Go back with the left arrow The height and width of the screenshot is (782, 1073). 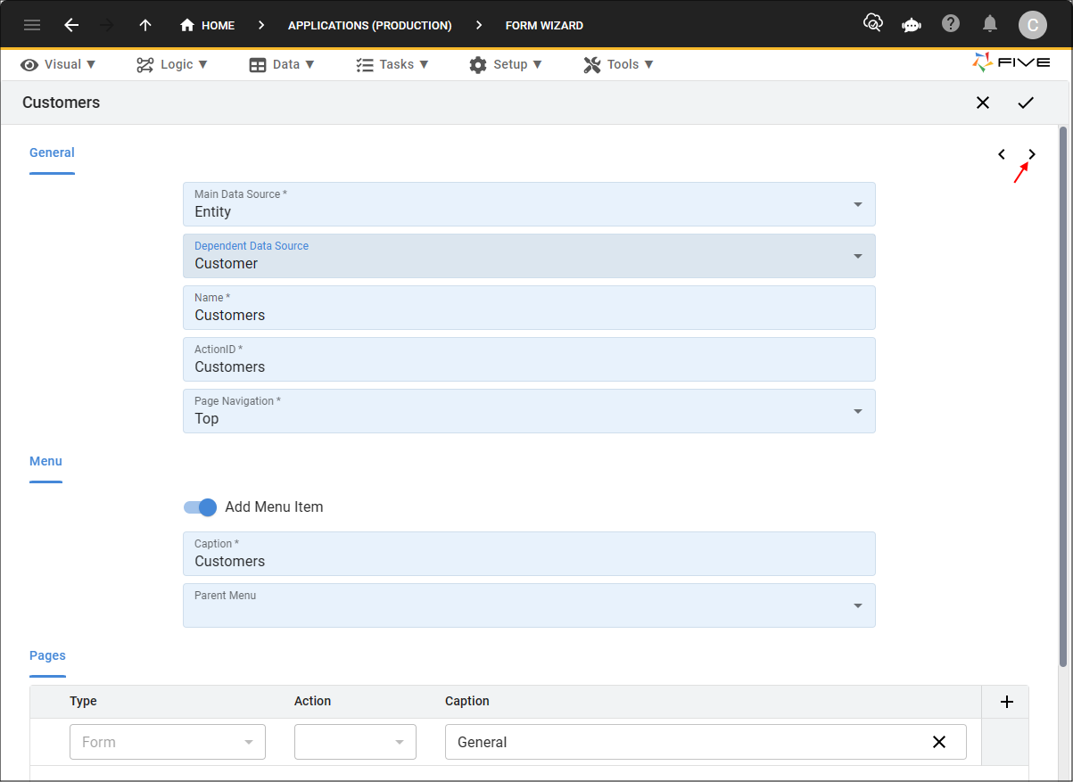pyautogui.click(x=71, y=25)
